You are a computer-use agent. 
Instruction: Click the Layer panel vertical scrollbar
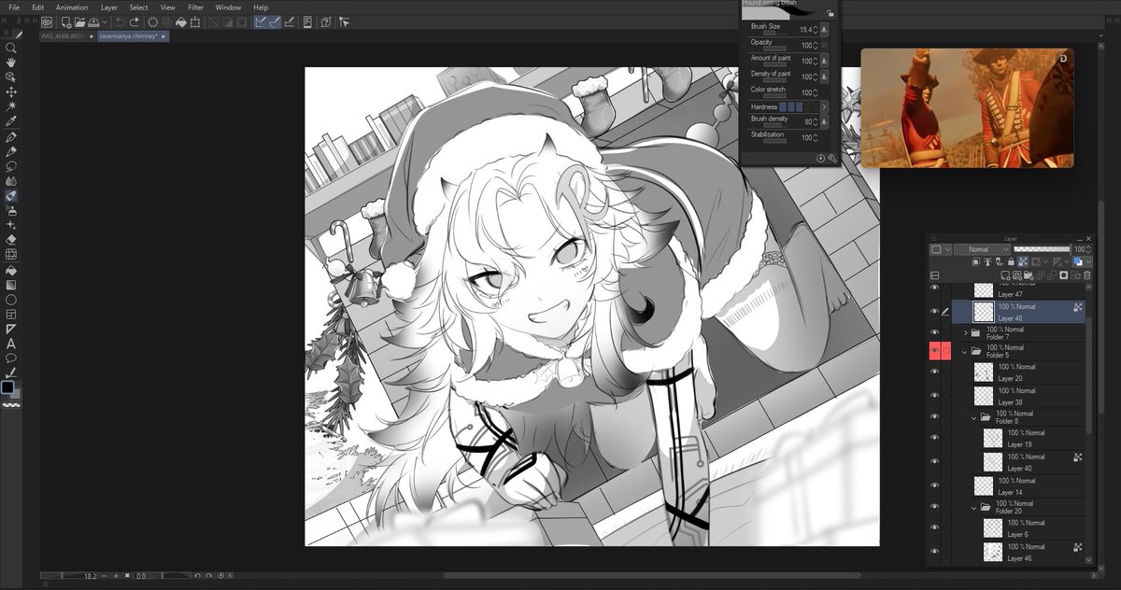pyautogui.click(x=1089, y=373)
